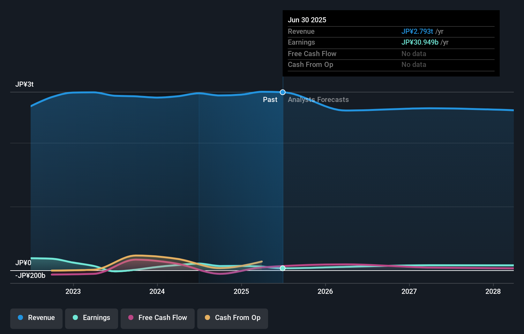Click the JP¥2.793t revenue value in the tooltip
The height and width of the screenshot is (334, 524).
[x=417, y=32]
